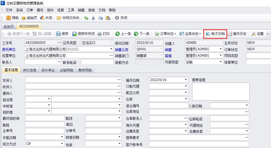271x148 pixels.
Task: Click the 保存 save icon
Action: (x=58, y=34)
